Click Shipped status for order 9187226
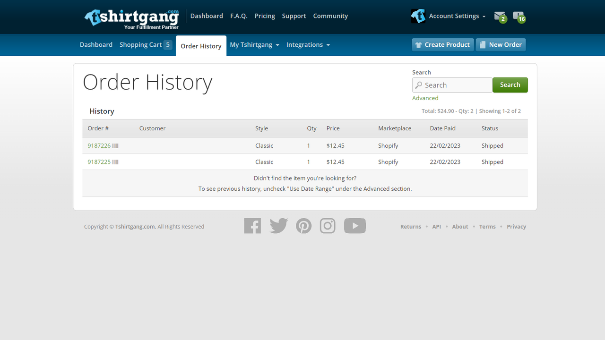The height and width of the screenshot is (340, 605). (x=493, y=146)
